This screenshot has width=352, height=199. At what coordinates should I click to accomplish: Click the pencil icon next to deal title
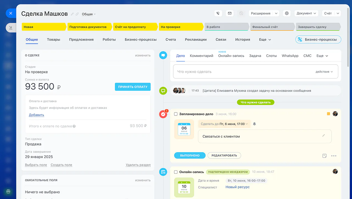[72, 14]
